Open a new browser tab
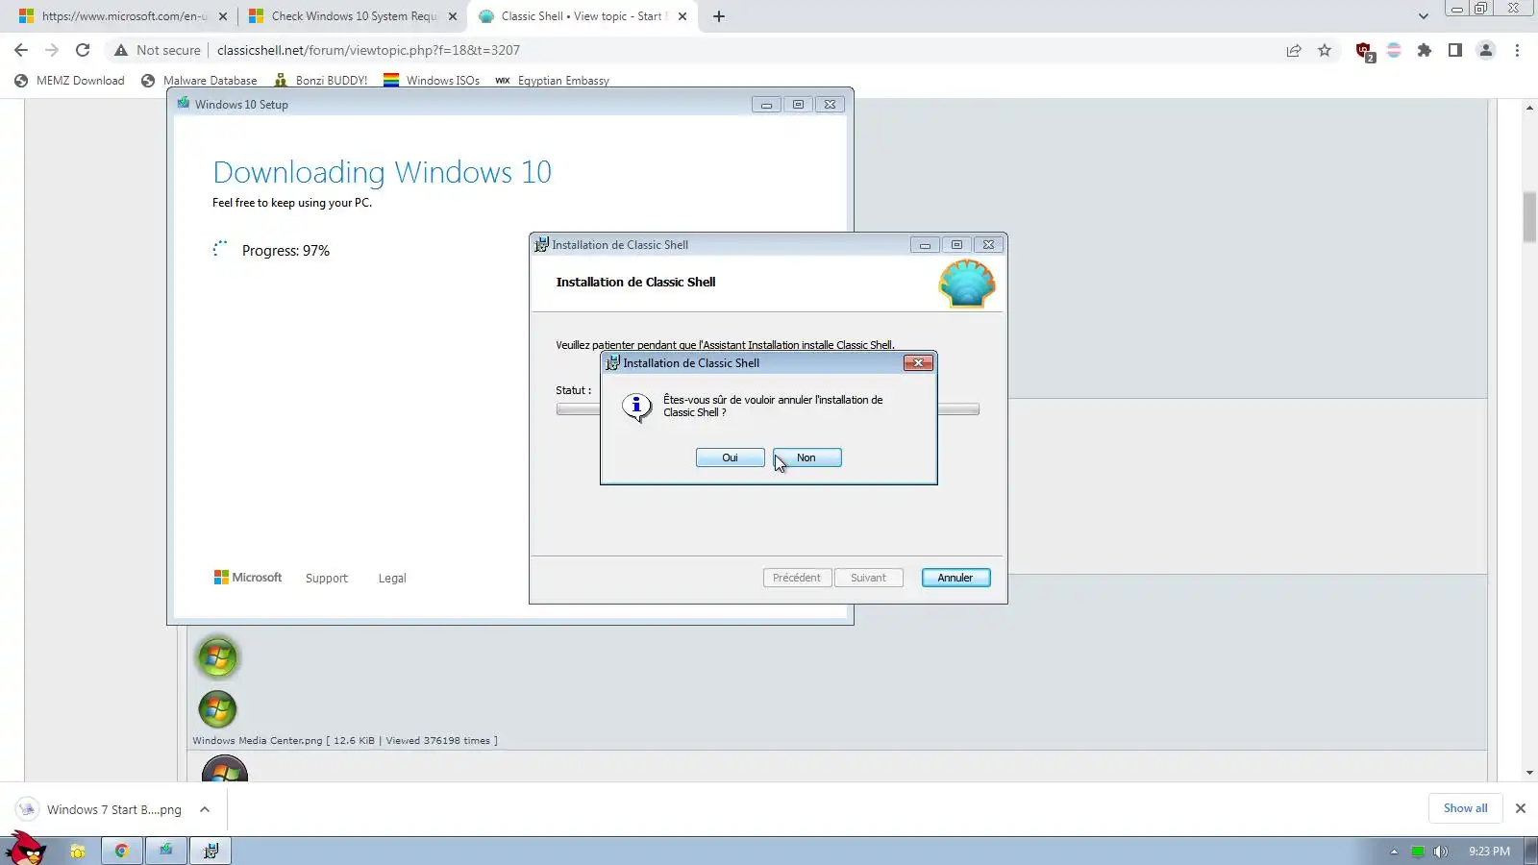 click(x=719, y=16)
